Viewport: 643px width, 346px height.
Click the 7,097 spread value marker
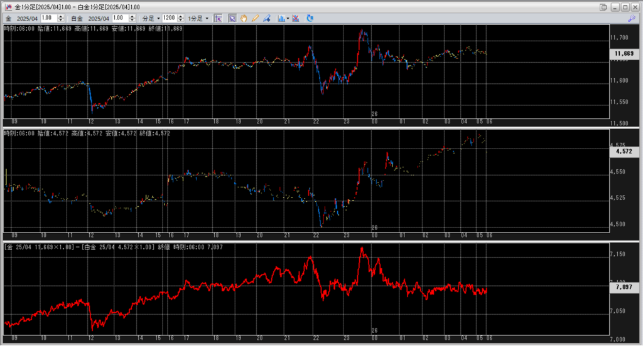click(624, 287)
